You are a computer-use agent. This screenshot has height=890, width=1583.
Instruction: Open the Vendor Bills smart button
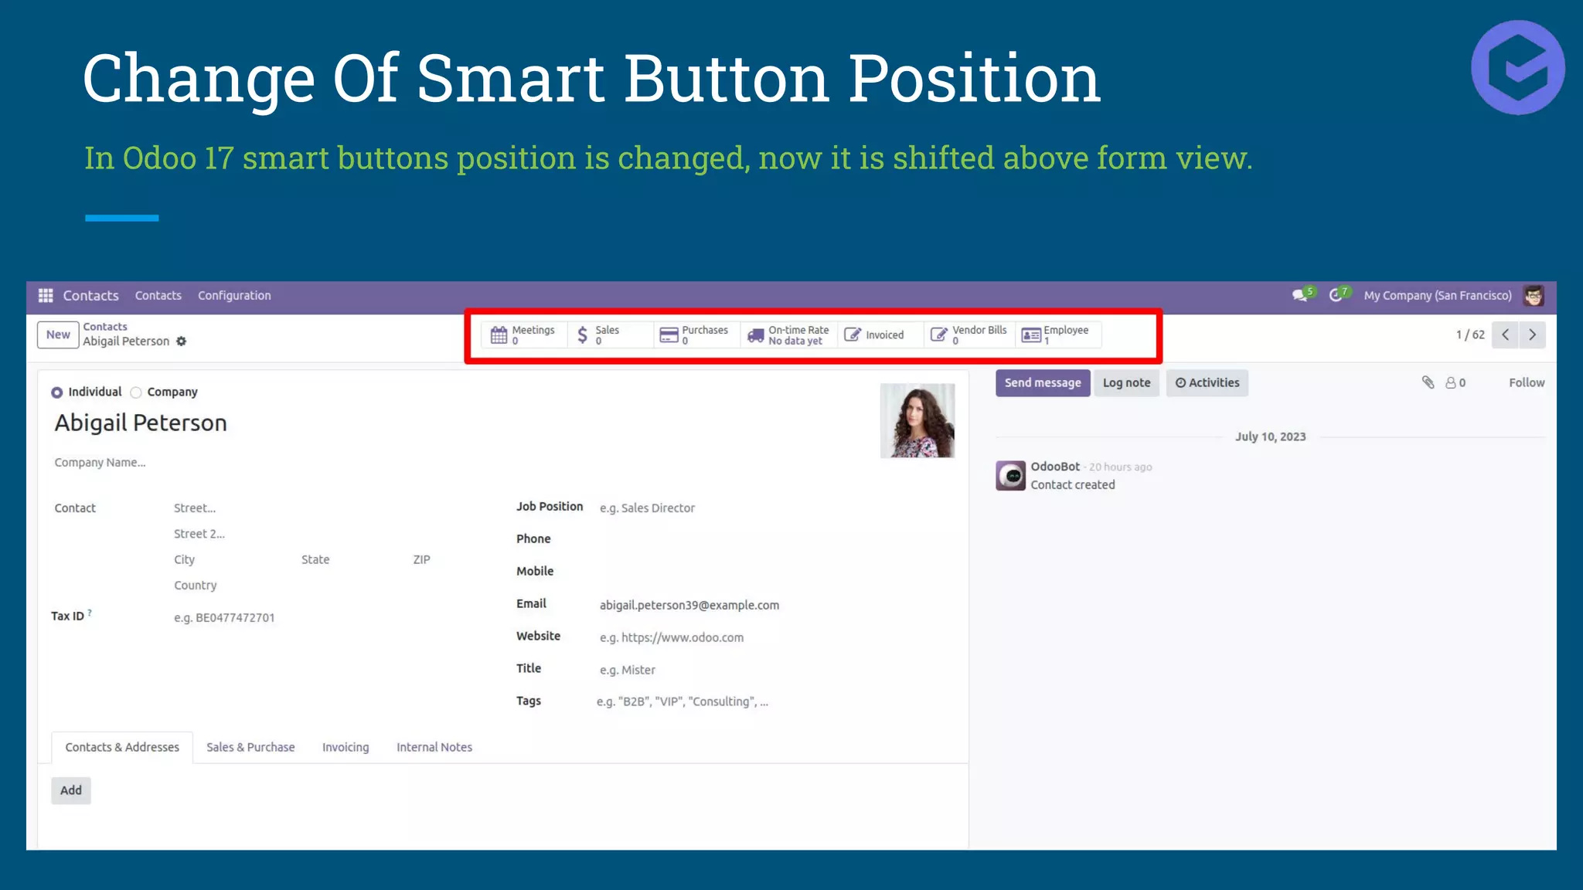[x=969, y=335]
